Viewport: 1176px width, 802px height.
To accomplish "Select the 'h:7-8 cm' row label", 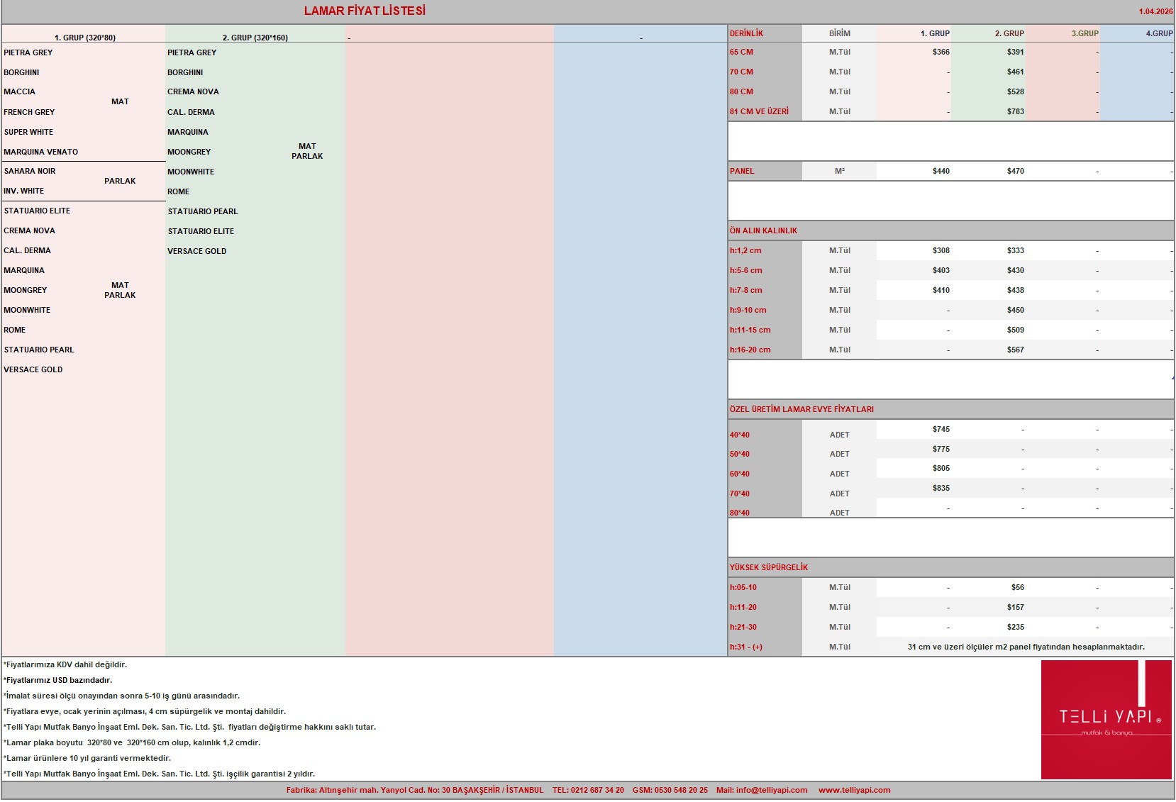I will pyautogui.click(x=746, y=290).
